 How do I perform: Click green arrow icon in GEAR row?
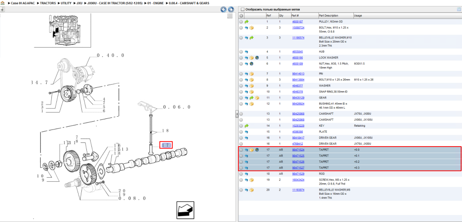[x=252, y=98]
